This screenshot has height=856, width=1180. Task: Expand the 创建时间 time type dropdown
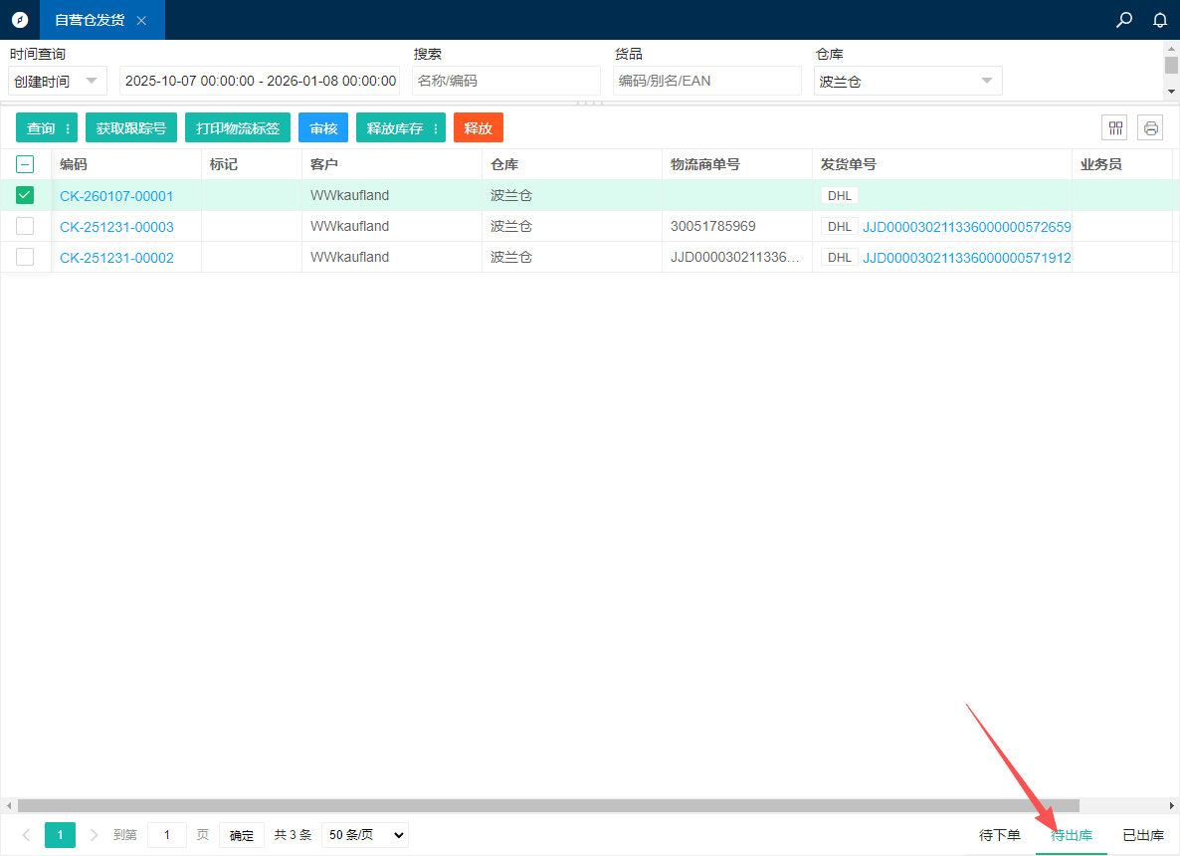point(58,82)
